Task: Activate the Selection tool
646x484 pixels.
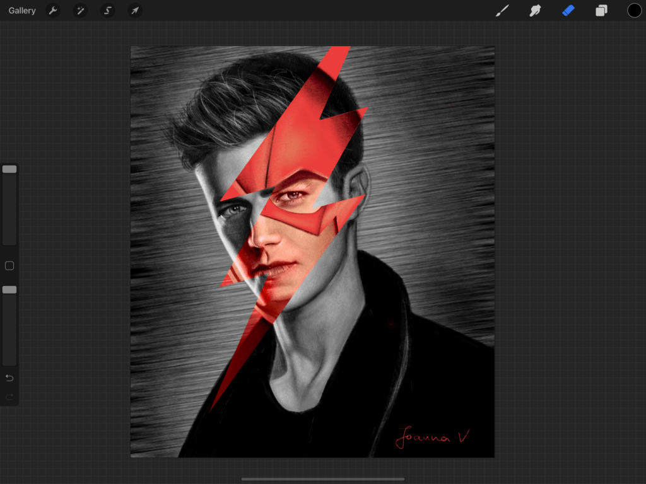Action: click(108, 11)
